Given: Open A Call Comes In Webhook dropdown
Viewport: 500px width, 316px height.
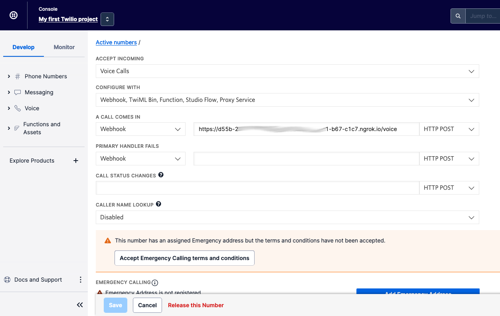Looking at the screenshot, I should coord(140,129).
